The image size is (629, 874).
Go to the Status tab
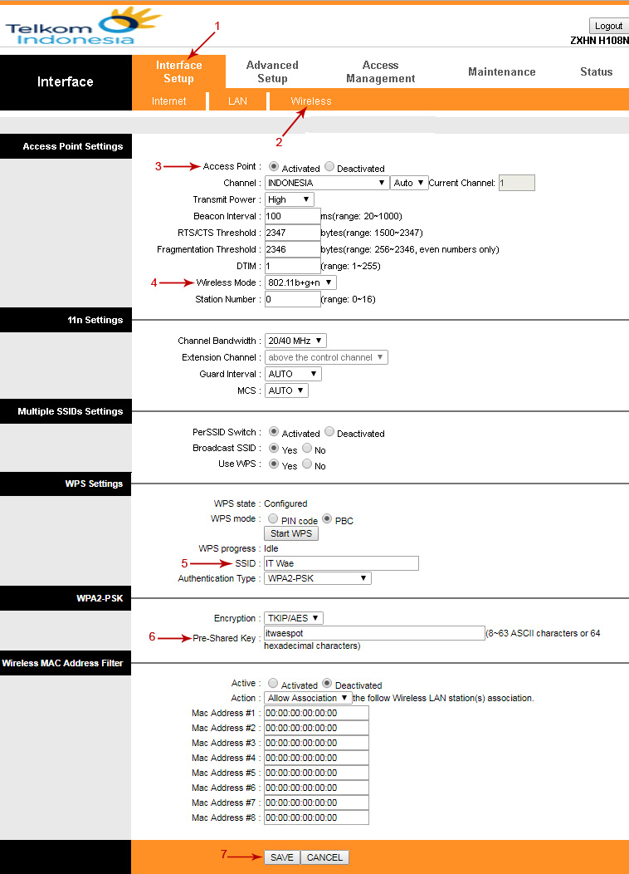point(596,72)
